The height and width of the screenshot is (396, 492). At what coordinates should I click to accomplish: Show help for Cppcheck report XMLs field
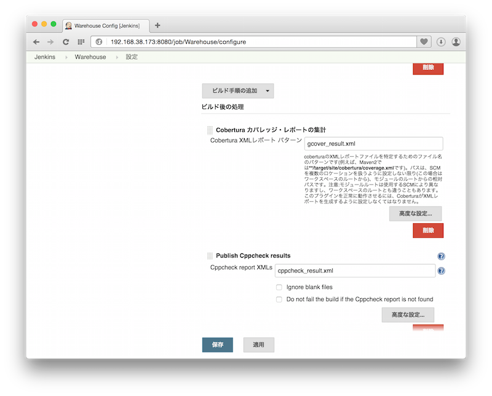click(441, 271)
